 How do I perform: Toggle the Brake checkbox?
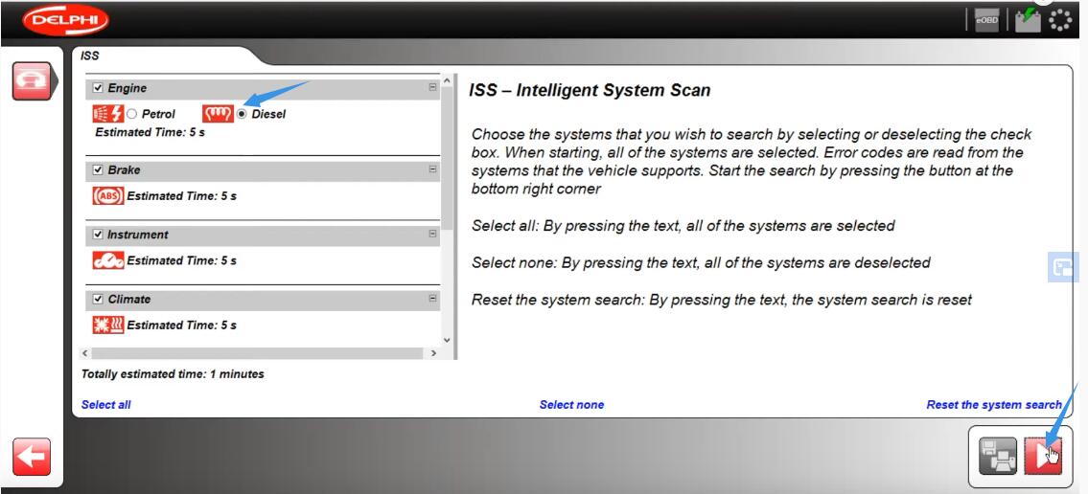tap(98, 169)
